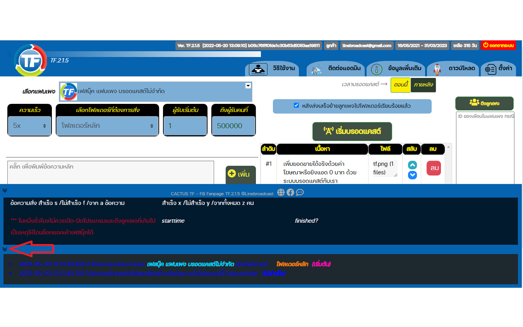Screen dimensions: 523x327
Task: Click the ผู้รับเริ่มต้น start recipient field
Action: click(x=186, y=126)
